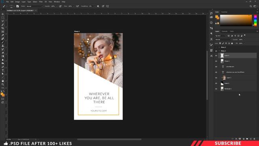
Task: Toggle visibility of Story 1 group
Action: pyautogui.click(x=216, y=51)
